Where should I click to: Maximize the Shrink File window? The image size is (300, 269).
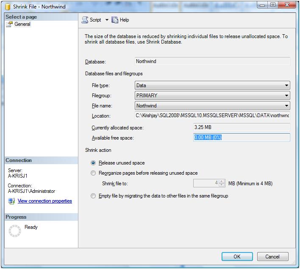[273, 5]
